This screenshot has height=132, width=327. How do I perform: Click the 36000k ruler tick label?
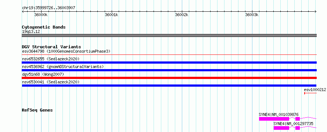click(x=41, y=15)
